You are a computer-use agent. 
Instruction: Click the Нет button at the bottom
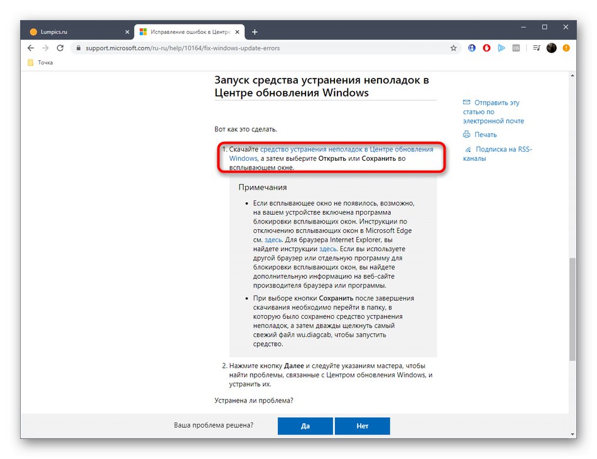tap(363, 426)
